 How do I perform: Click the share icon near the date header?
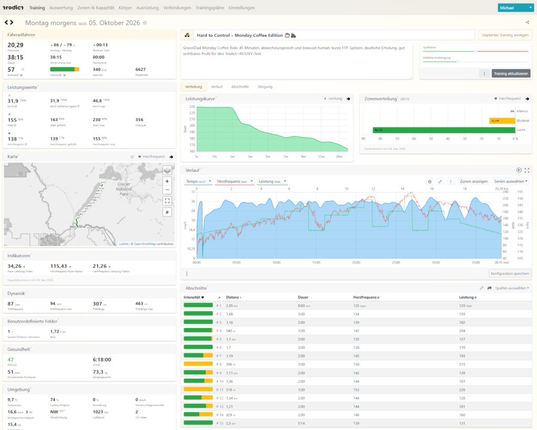528,23
